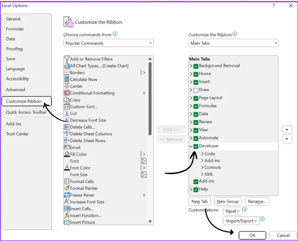The image size is (298, 241).
Task: Click the All Chart Types chart icon
Action: pyautogui.click(x=67, y=66)
